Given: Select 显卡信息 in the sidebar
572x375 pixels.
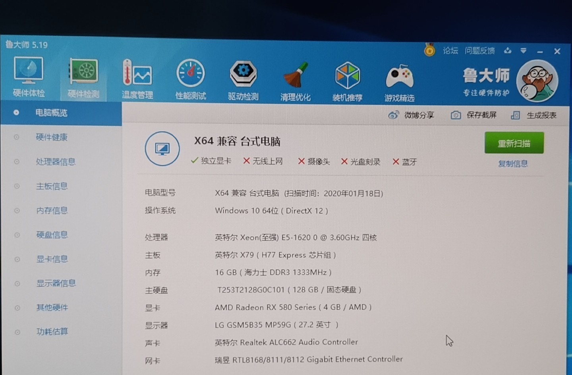Looking at the screenshot, I should coord(52,259).
